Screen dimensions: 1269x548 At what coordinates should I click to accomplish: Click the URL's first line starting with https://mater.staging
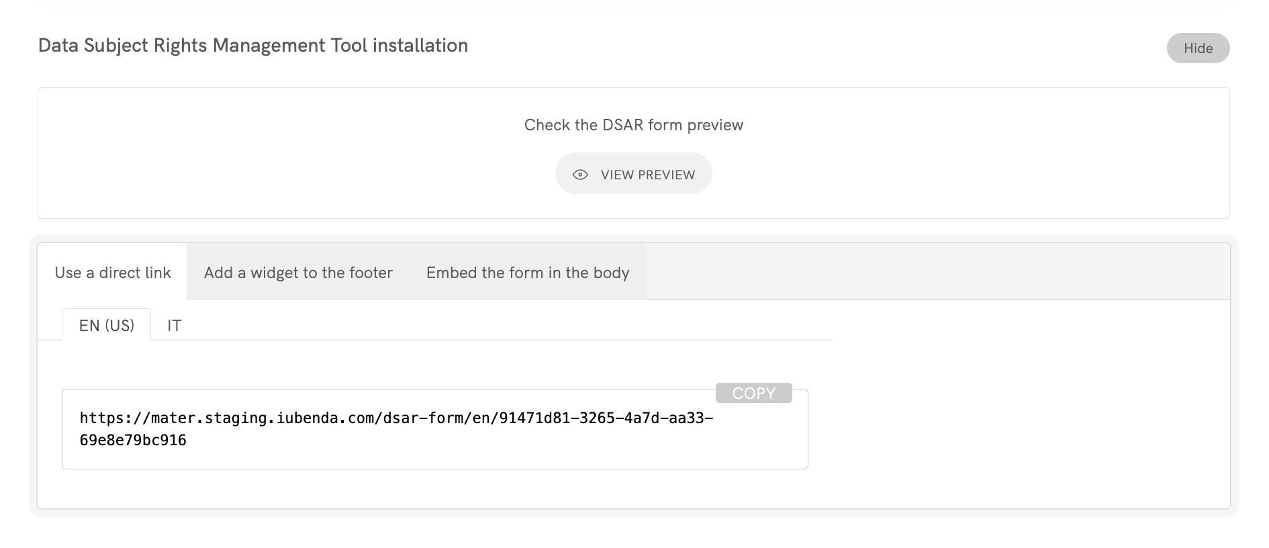pos(269,418)
